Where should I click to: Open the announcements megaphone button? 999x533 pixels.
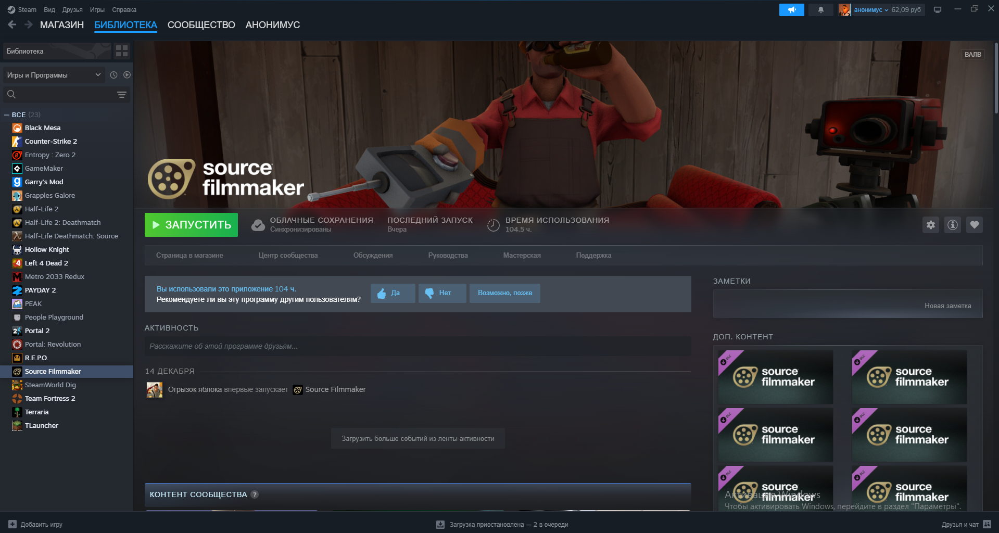click(791, 10)
